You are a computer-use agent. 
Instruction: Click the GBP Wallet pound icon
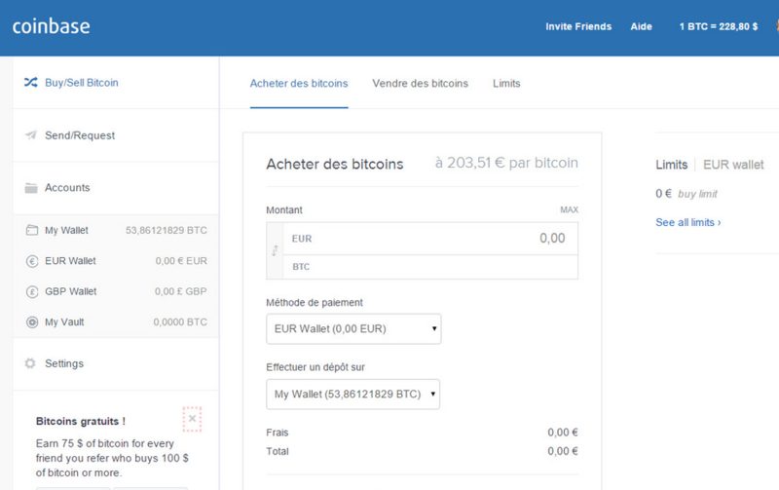[32, 291]
